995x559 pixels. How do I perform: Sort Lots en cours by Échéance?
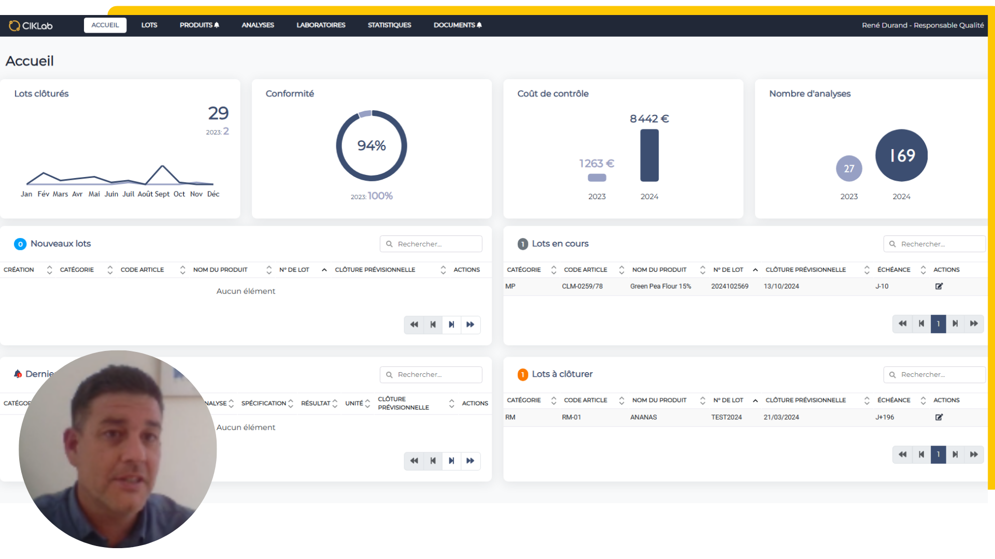point(923,270)
